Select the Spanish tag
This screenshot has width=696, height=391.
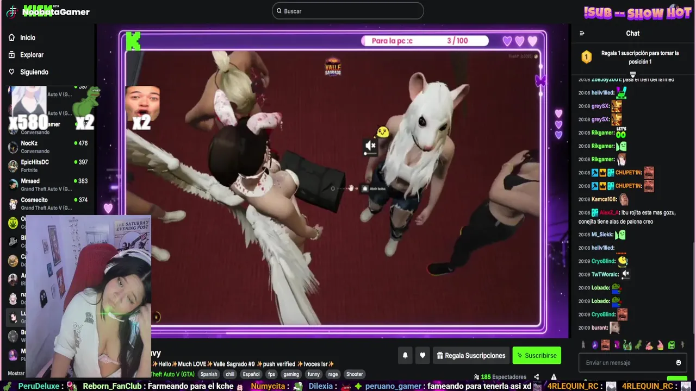tap(209, 374)
